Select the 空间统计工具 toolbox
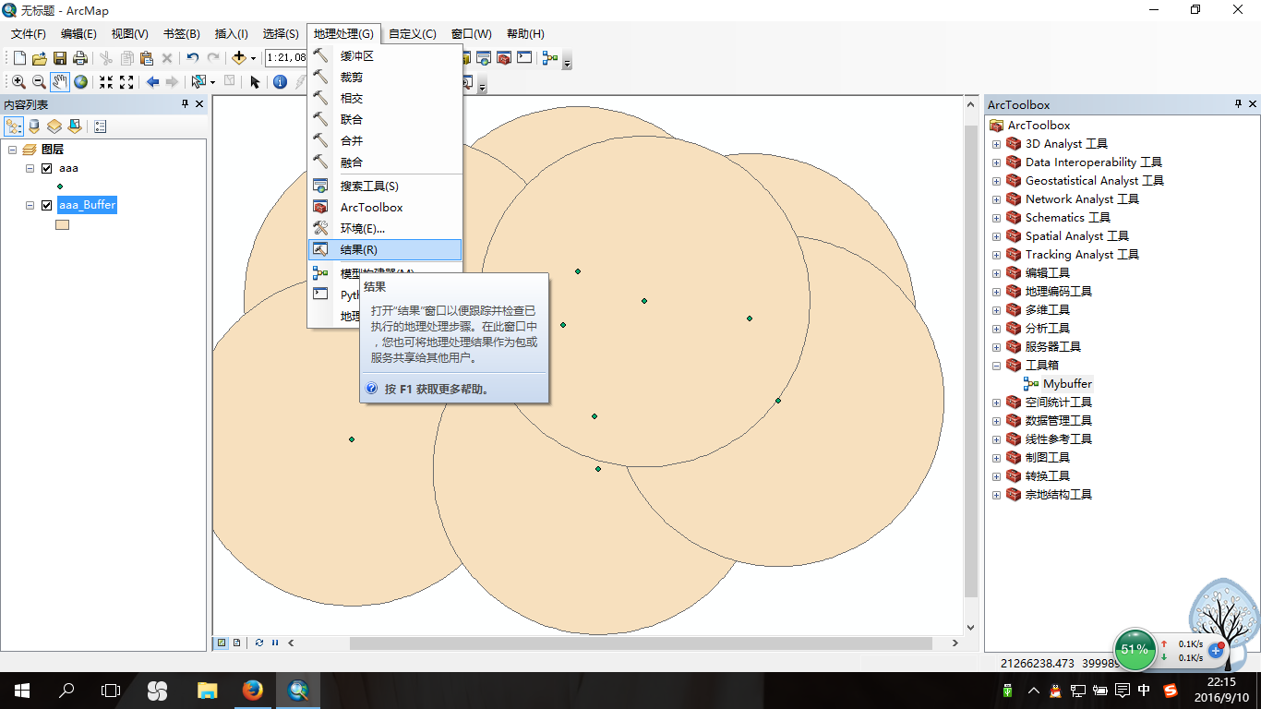The image size is (1261, 709). [1058, 403]
